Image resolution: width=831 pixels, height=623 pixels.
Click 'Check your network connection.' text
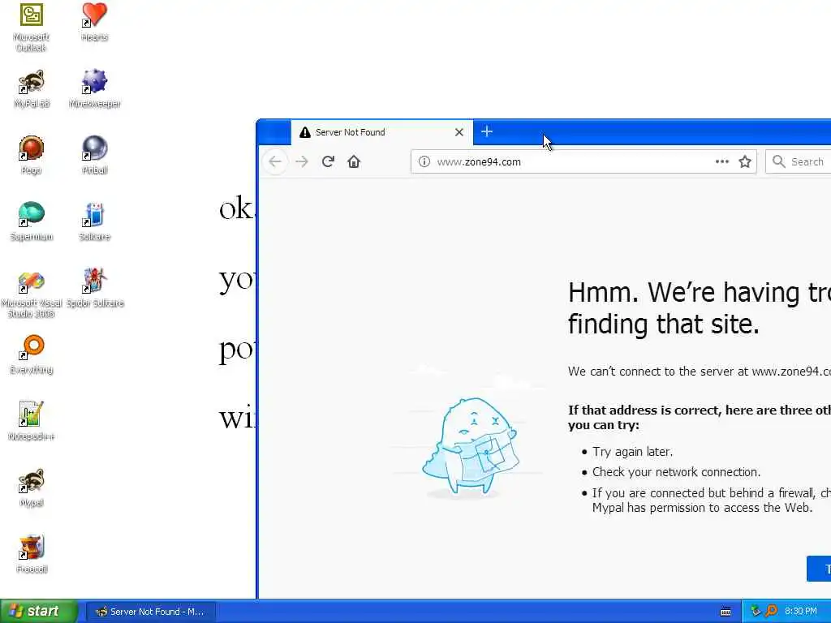coord(676,471)
